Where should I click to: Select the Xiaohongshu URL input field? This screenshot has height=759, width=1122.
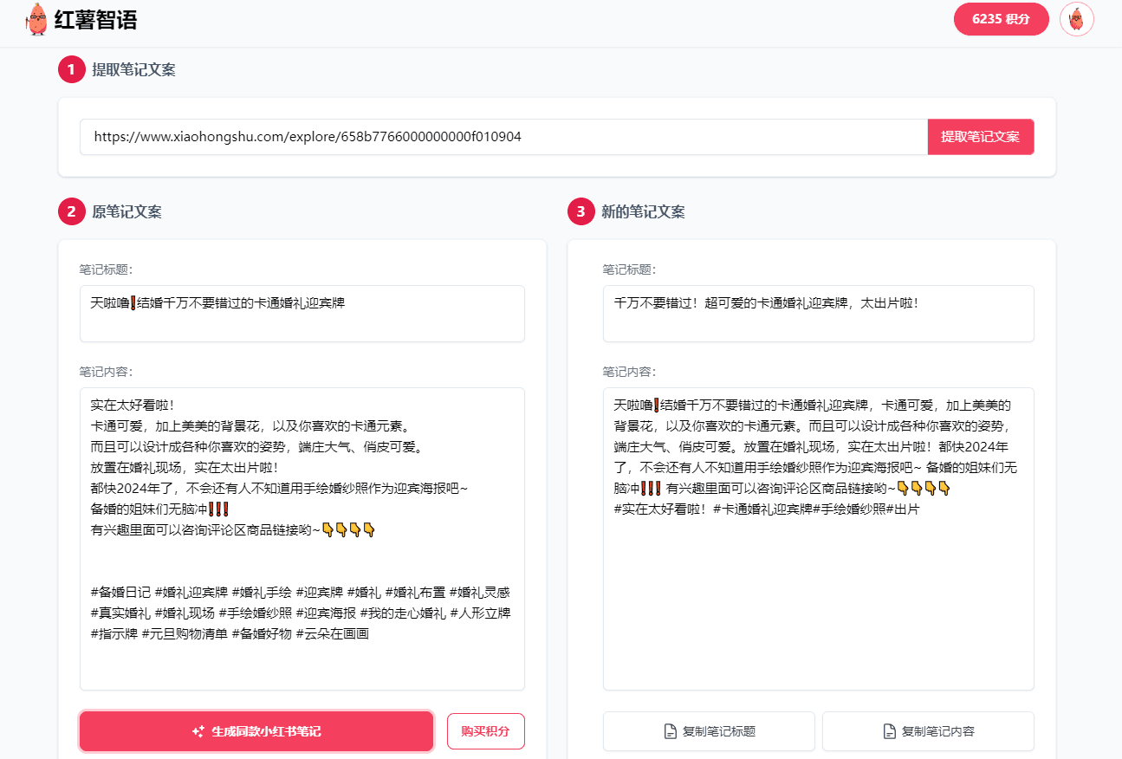tap(501, 137)
